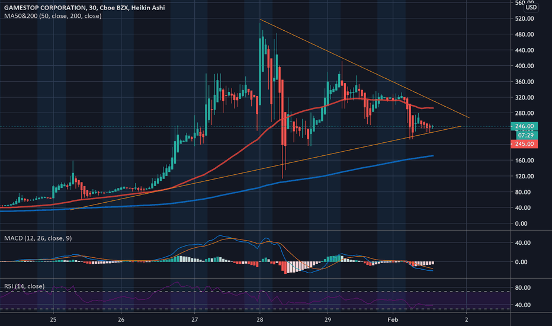Click the 520.00 price axis label

524,19
